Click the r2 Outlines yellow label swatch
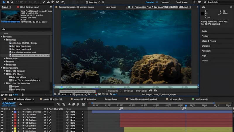Image resolution: width=234 pixels, height=132 pixels. [x=15, y=128]
